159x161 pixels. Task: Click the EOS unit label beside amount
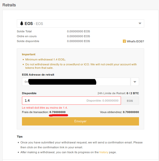pos(130,101)
